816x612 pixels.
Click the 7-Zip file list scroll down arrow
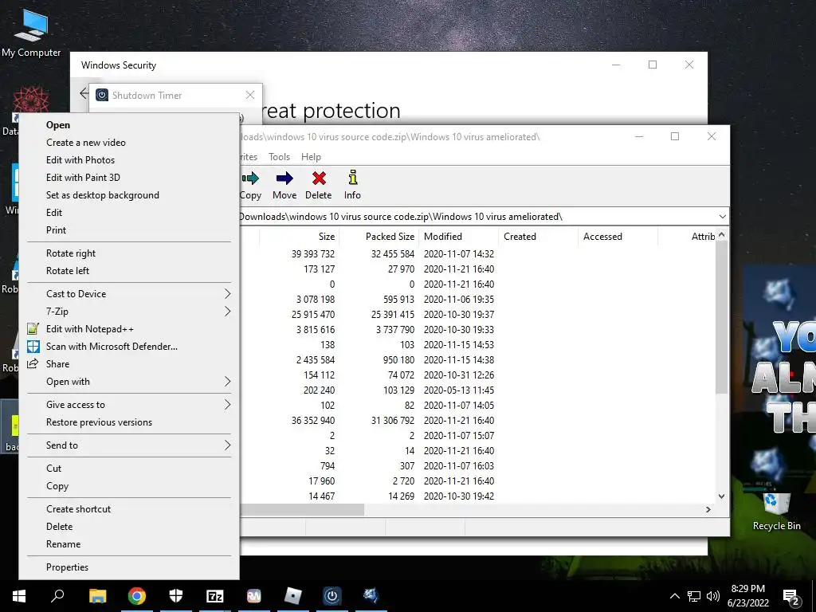[x=721, y=496]
